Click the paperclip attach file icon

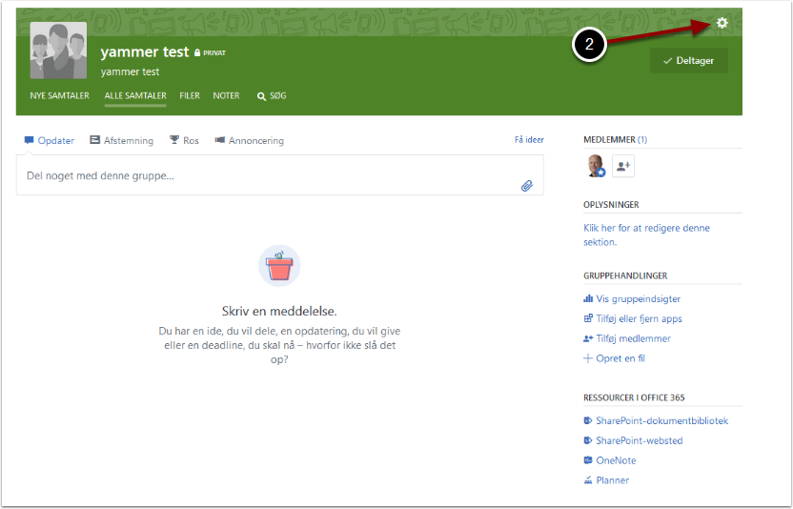coord(527,186)
